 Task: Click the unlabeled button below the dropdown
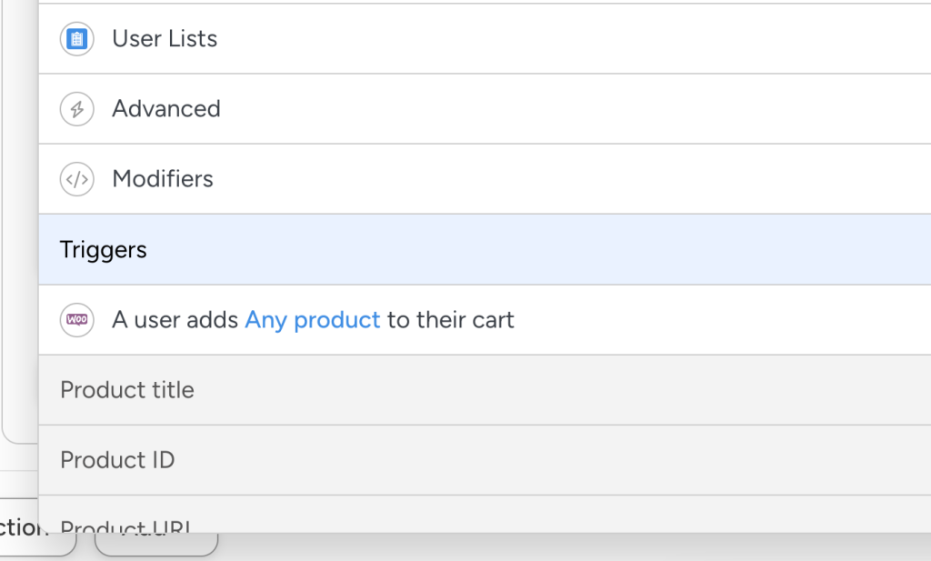(x=156, y=545)
